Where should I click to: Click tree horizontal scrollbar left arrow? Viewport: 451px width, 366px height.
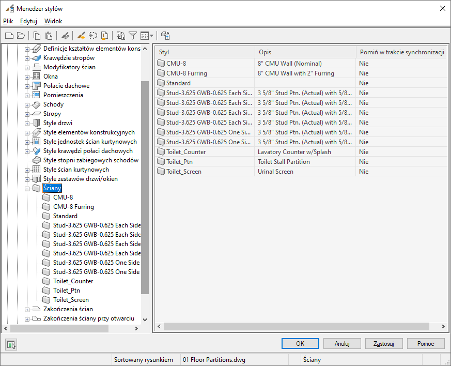pyautogui.click(x=6, y=328)
